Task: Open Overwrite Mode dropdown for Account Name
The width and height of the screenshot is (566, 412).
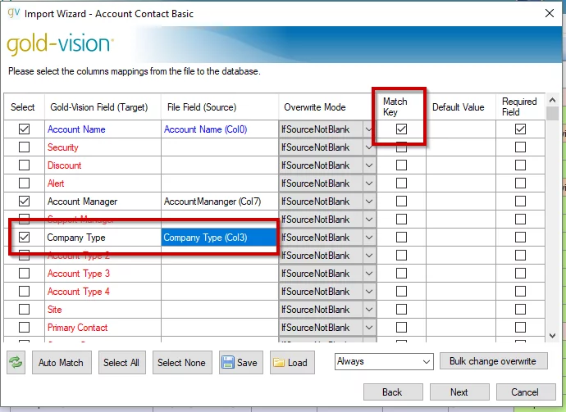Action: pyautogui.click(x=369, y=129)
